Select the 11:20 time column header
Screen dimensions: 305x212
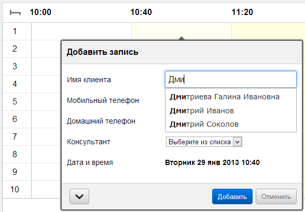pos(242,12)
